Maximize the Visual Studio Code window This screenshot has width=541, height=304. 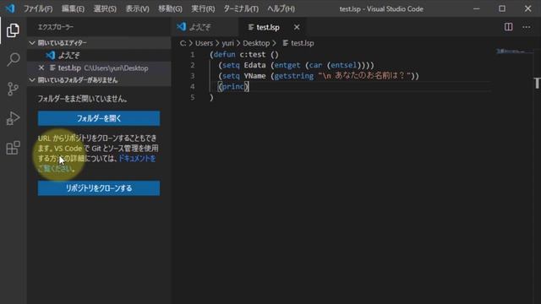tap(502, 8)
